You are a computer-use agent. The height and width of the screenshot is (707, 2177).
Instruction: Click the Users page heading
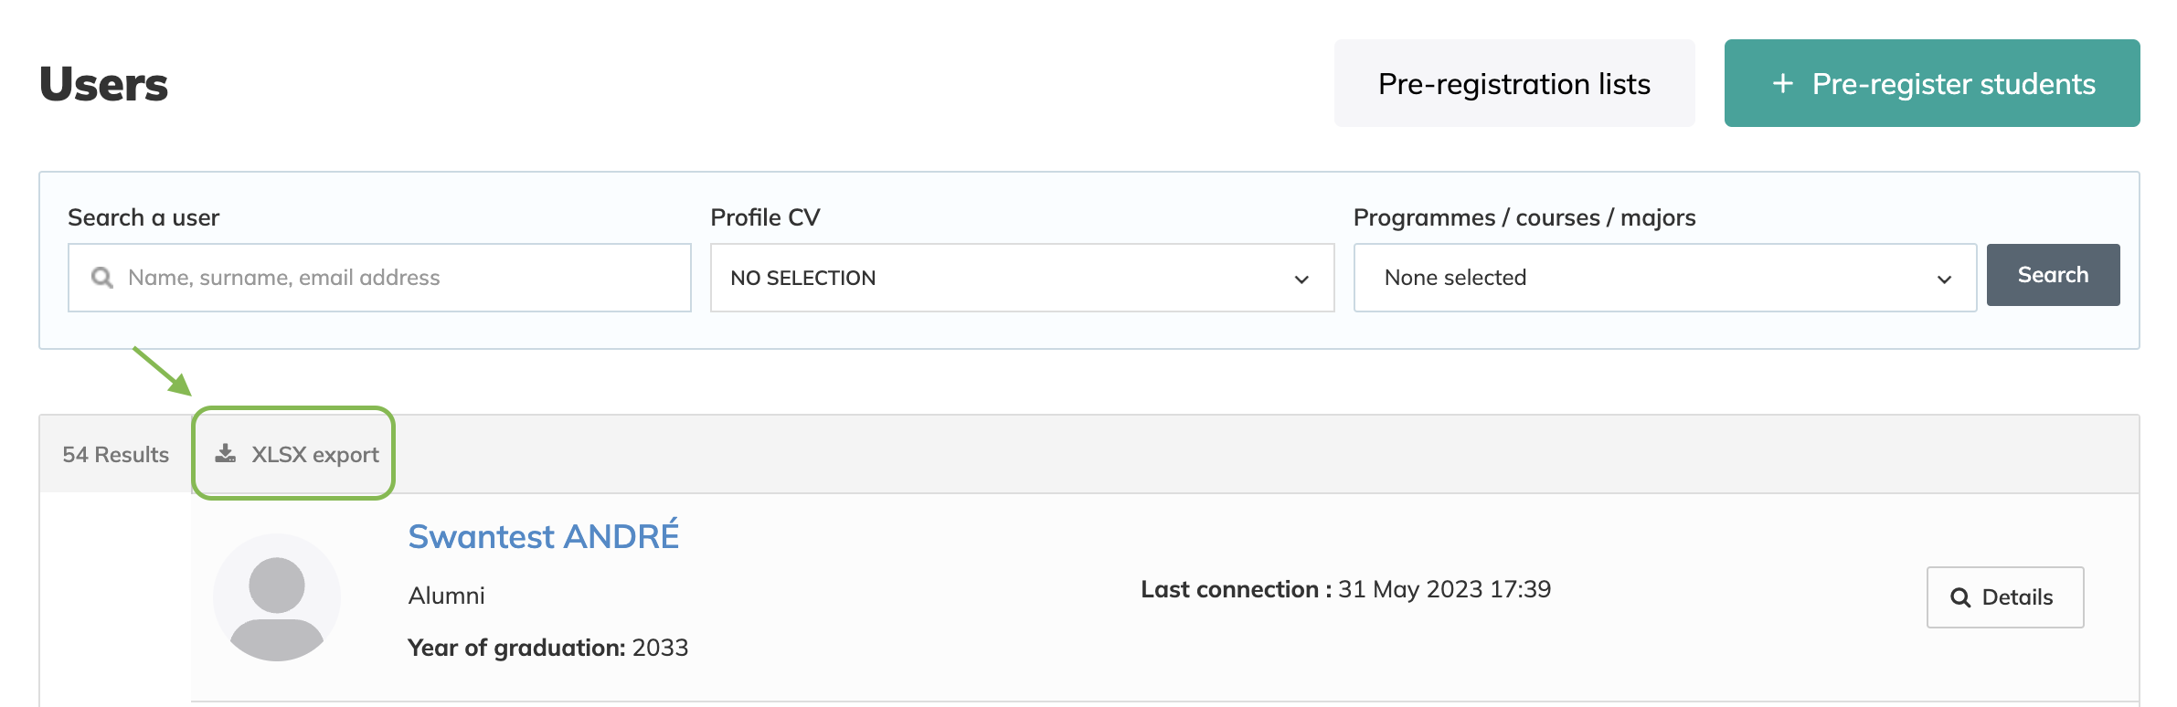[x=104, y=84]
